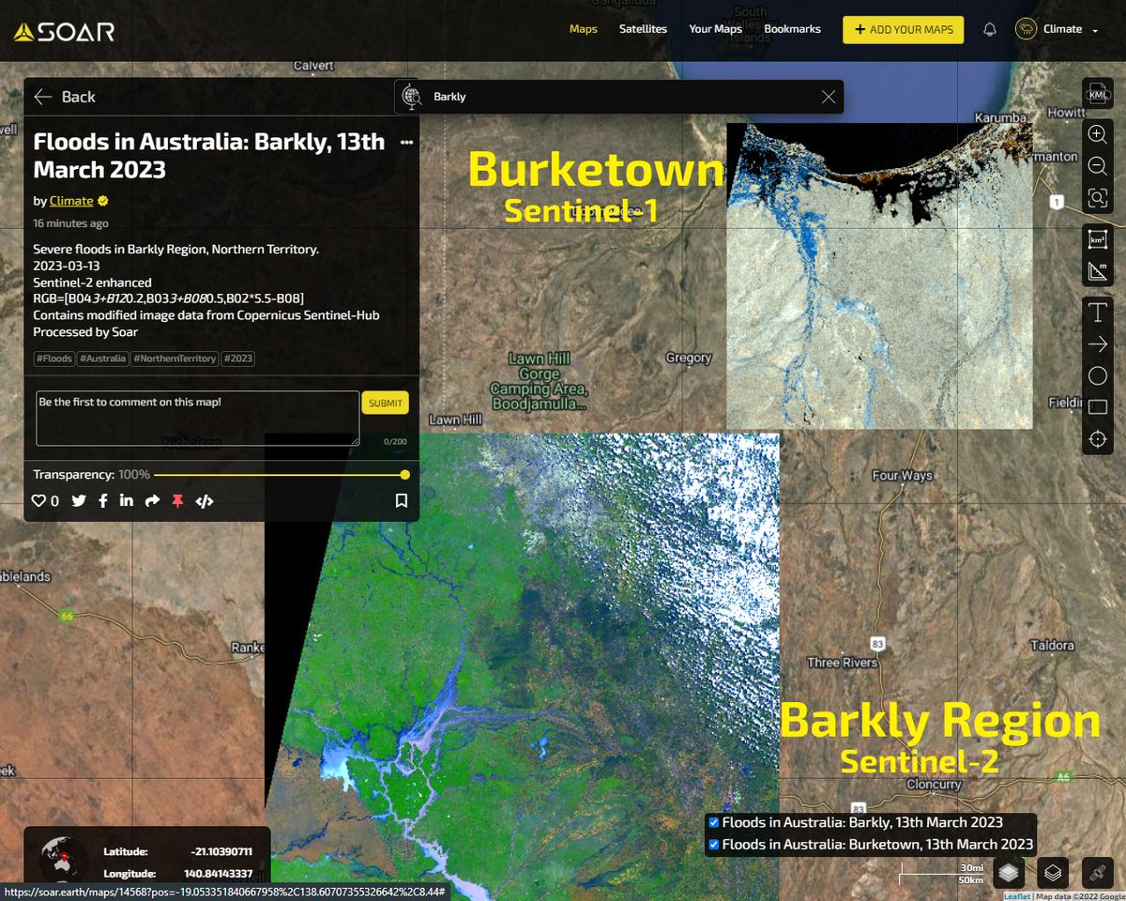The width and height of the screenshot is (1126, 901).
Task: Select the Text annotation tool
Action: [x=1097, y=312]
